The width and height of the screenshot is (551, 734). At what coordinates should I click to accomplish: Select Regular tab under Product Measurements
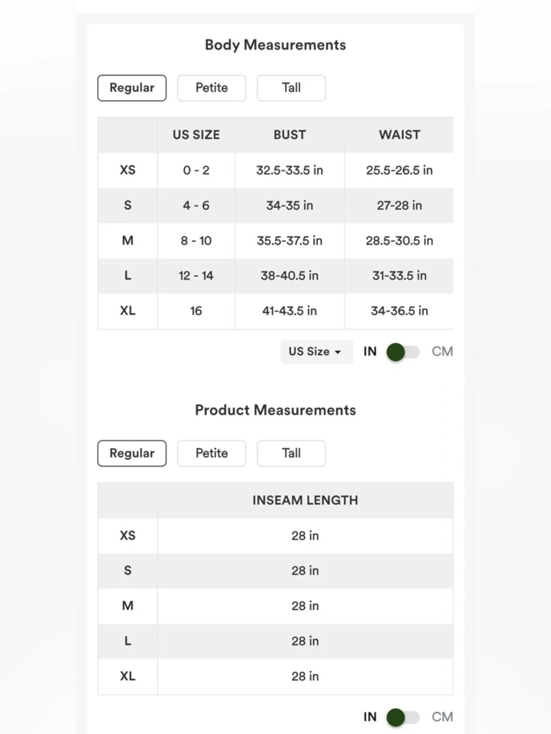click(x=132, y=453)
